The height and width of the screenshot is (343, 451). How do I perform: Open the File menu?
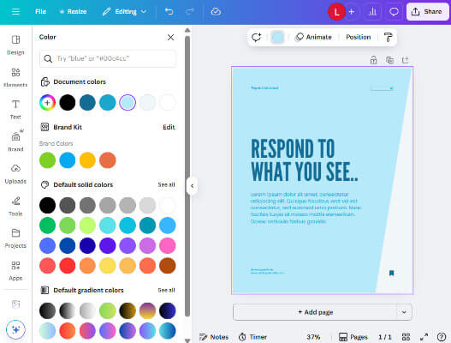pyautogui.click(x=40, y=11)
